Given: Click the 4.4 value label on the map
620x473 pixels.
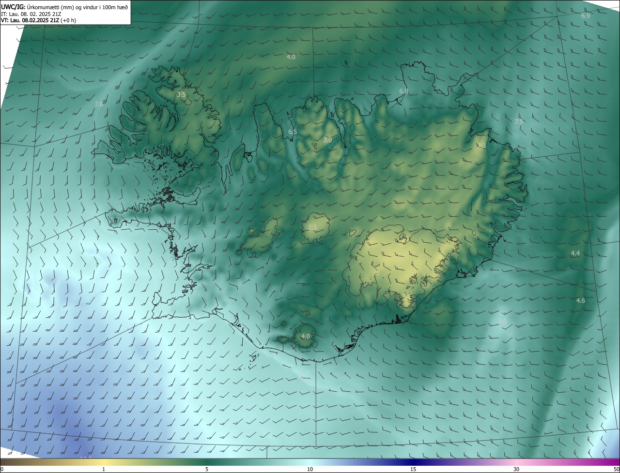Looking at the screenshot, I should (575, 253).
